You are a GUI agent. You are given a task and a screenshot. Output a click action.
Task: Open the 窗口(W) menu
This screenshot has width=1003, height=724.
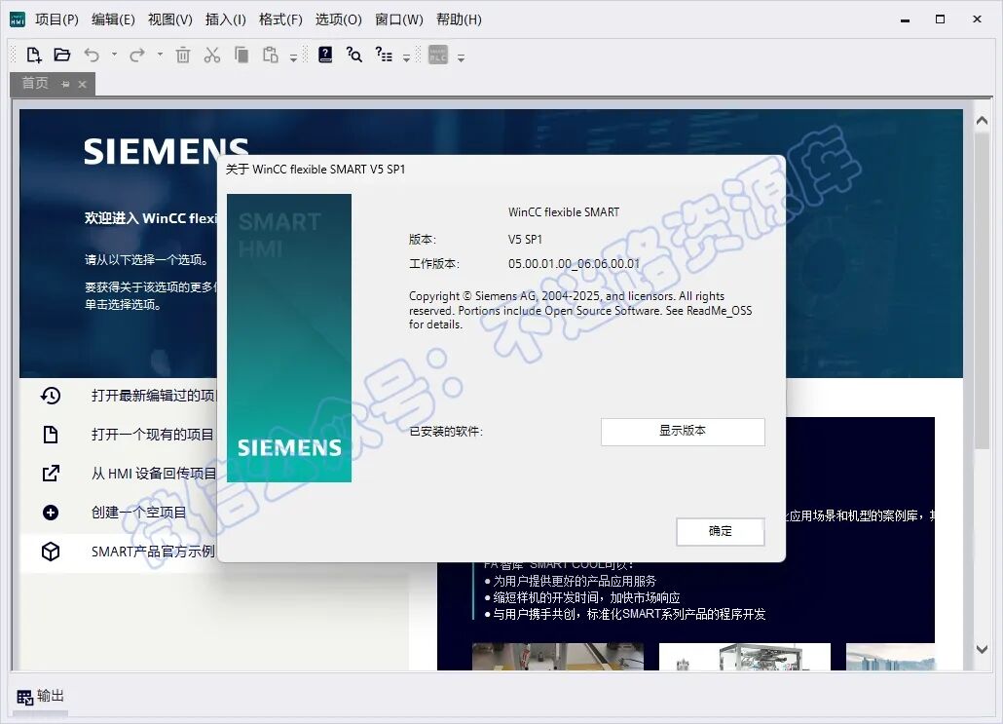[398, 19]
